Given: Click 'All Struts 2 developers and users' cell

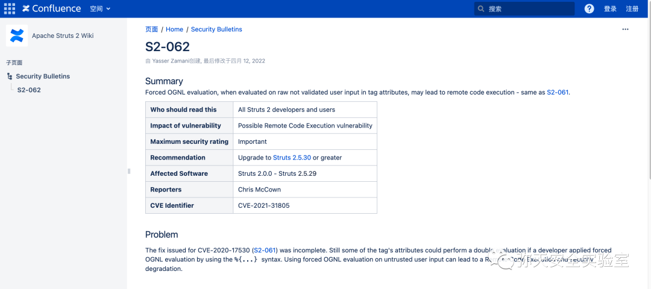Looking at the screenshot, I should pos(305,110).
